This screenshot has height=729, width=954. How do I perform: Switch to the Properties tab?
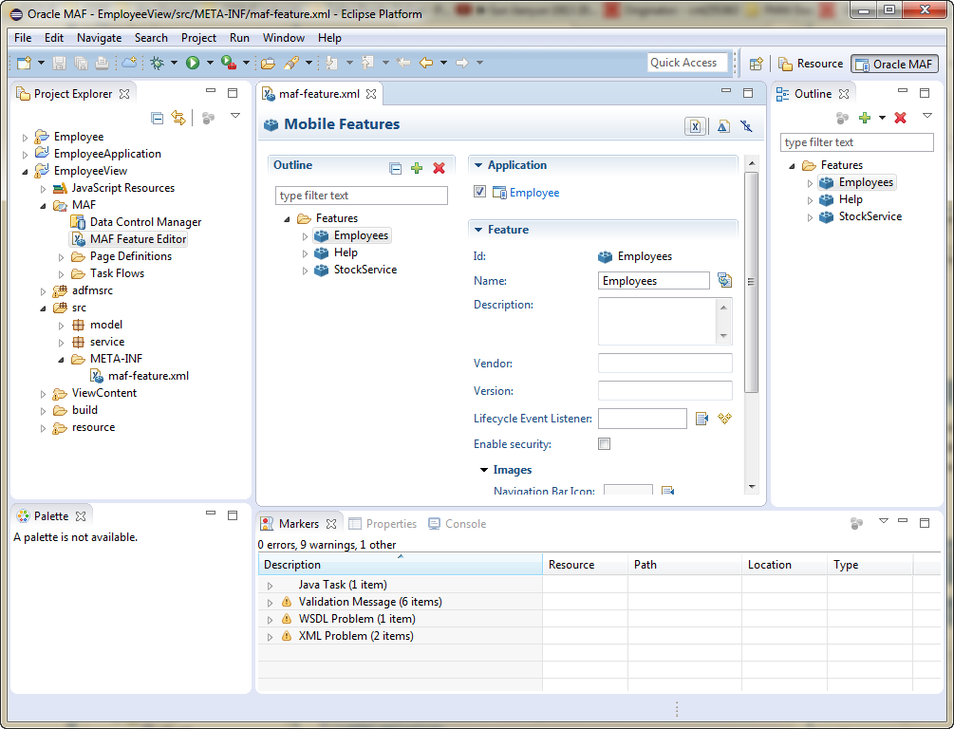tap(383, 524)
